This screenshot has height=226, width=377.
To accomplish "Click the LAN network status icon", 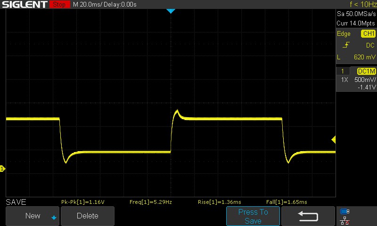I will [x=345, y=220].
